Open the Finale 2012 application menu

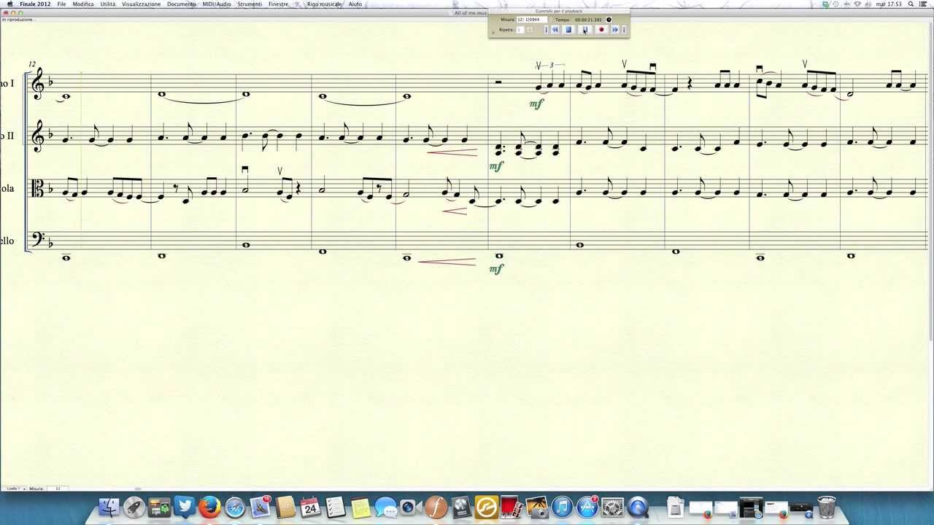pos(35,4)
